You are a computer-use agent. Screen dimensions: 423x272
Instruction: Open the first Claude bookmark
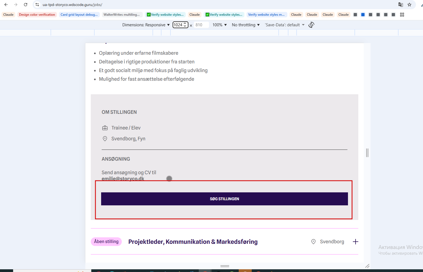click(8, 15)
